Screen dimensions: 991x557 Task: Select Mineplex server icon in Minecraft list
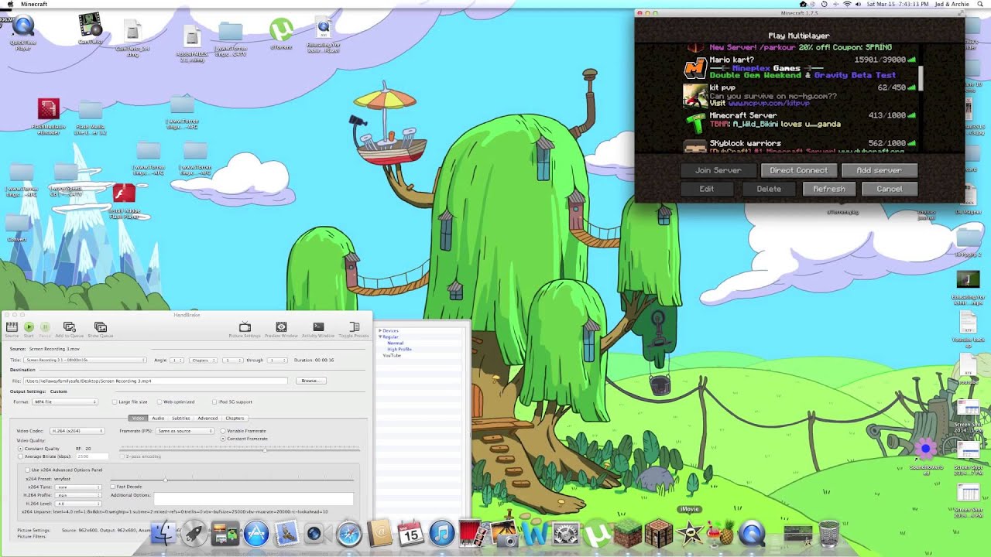click(x=694, y=67)
